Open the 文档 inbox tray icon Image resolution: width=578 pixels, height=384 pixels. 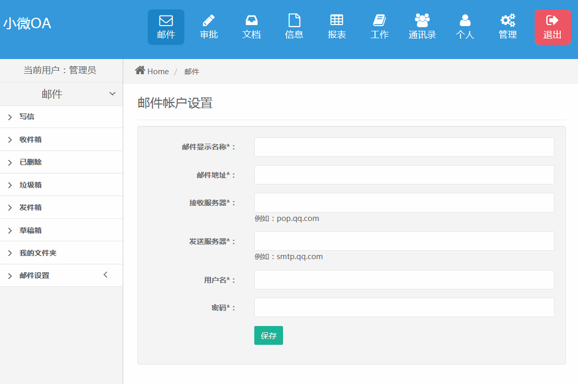click(252, 21)
